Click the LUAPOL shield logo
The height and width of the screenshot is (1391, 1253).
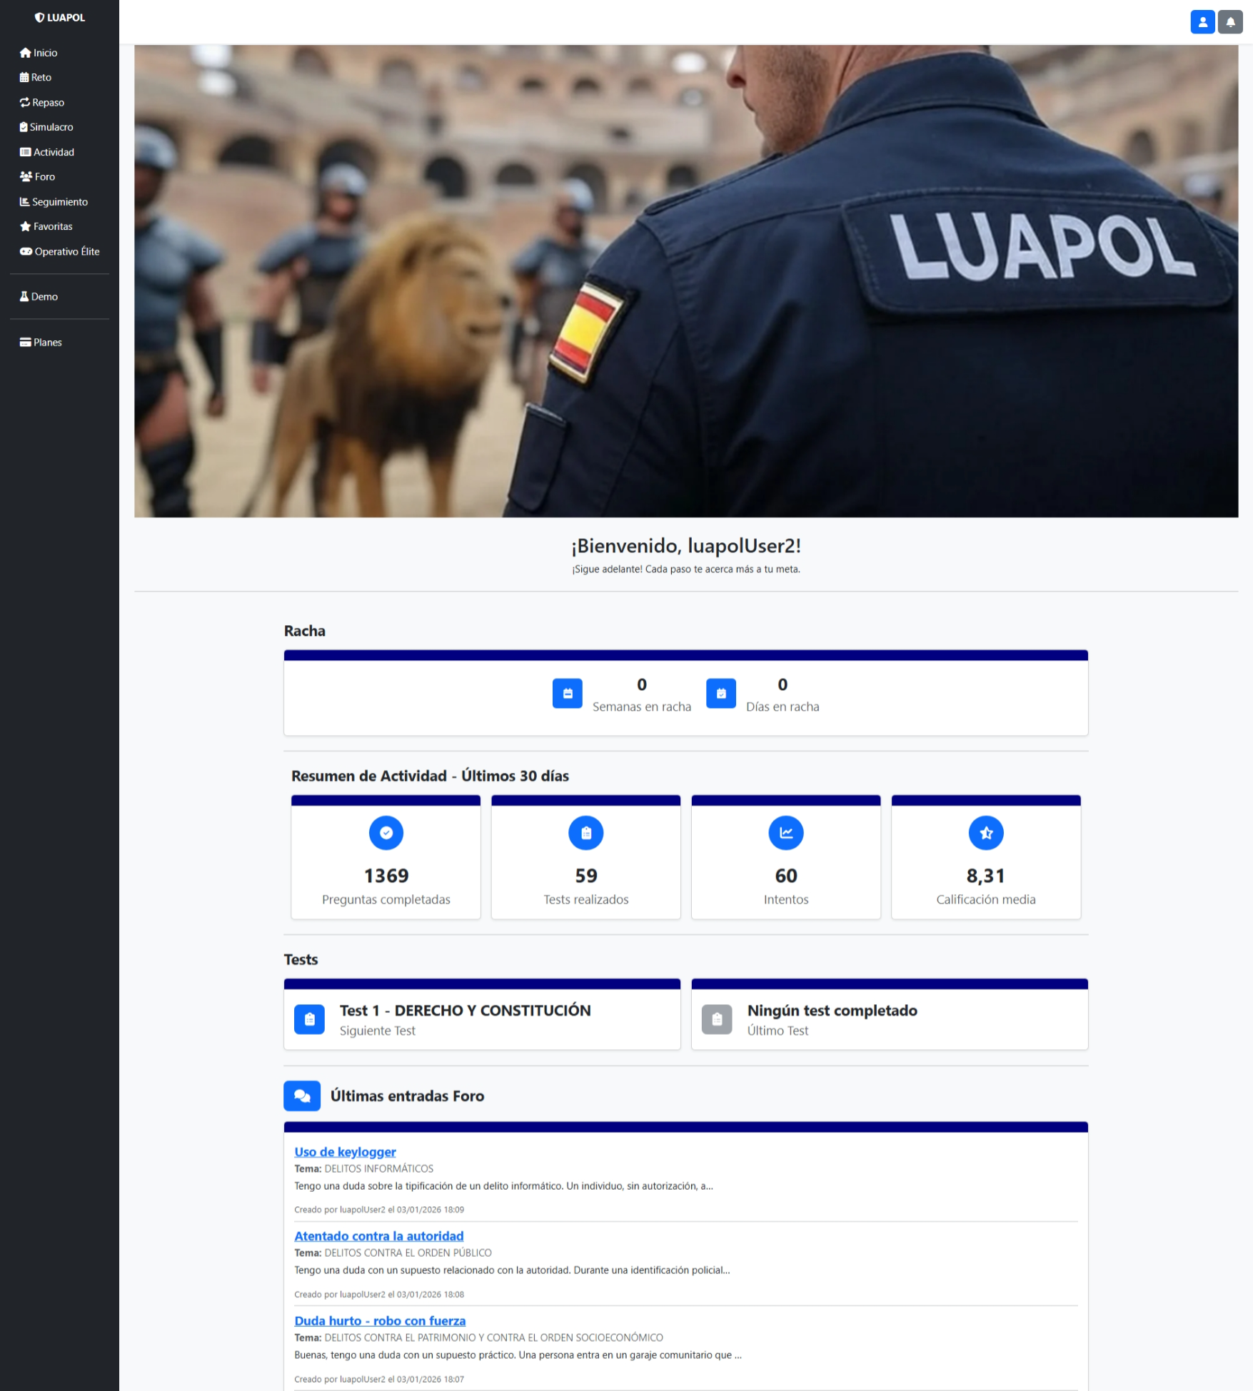60,17
